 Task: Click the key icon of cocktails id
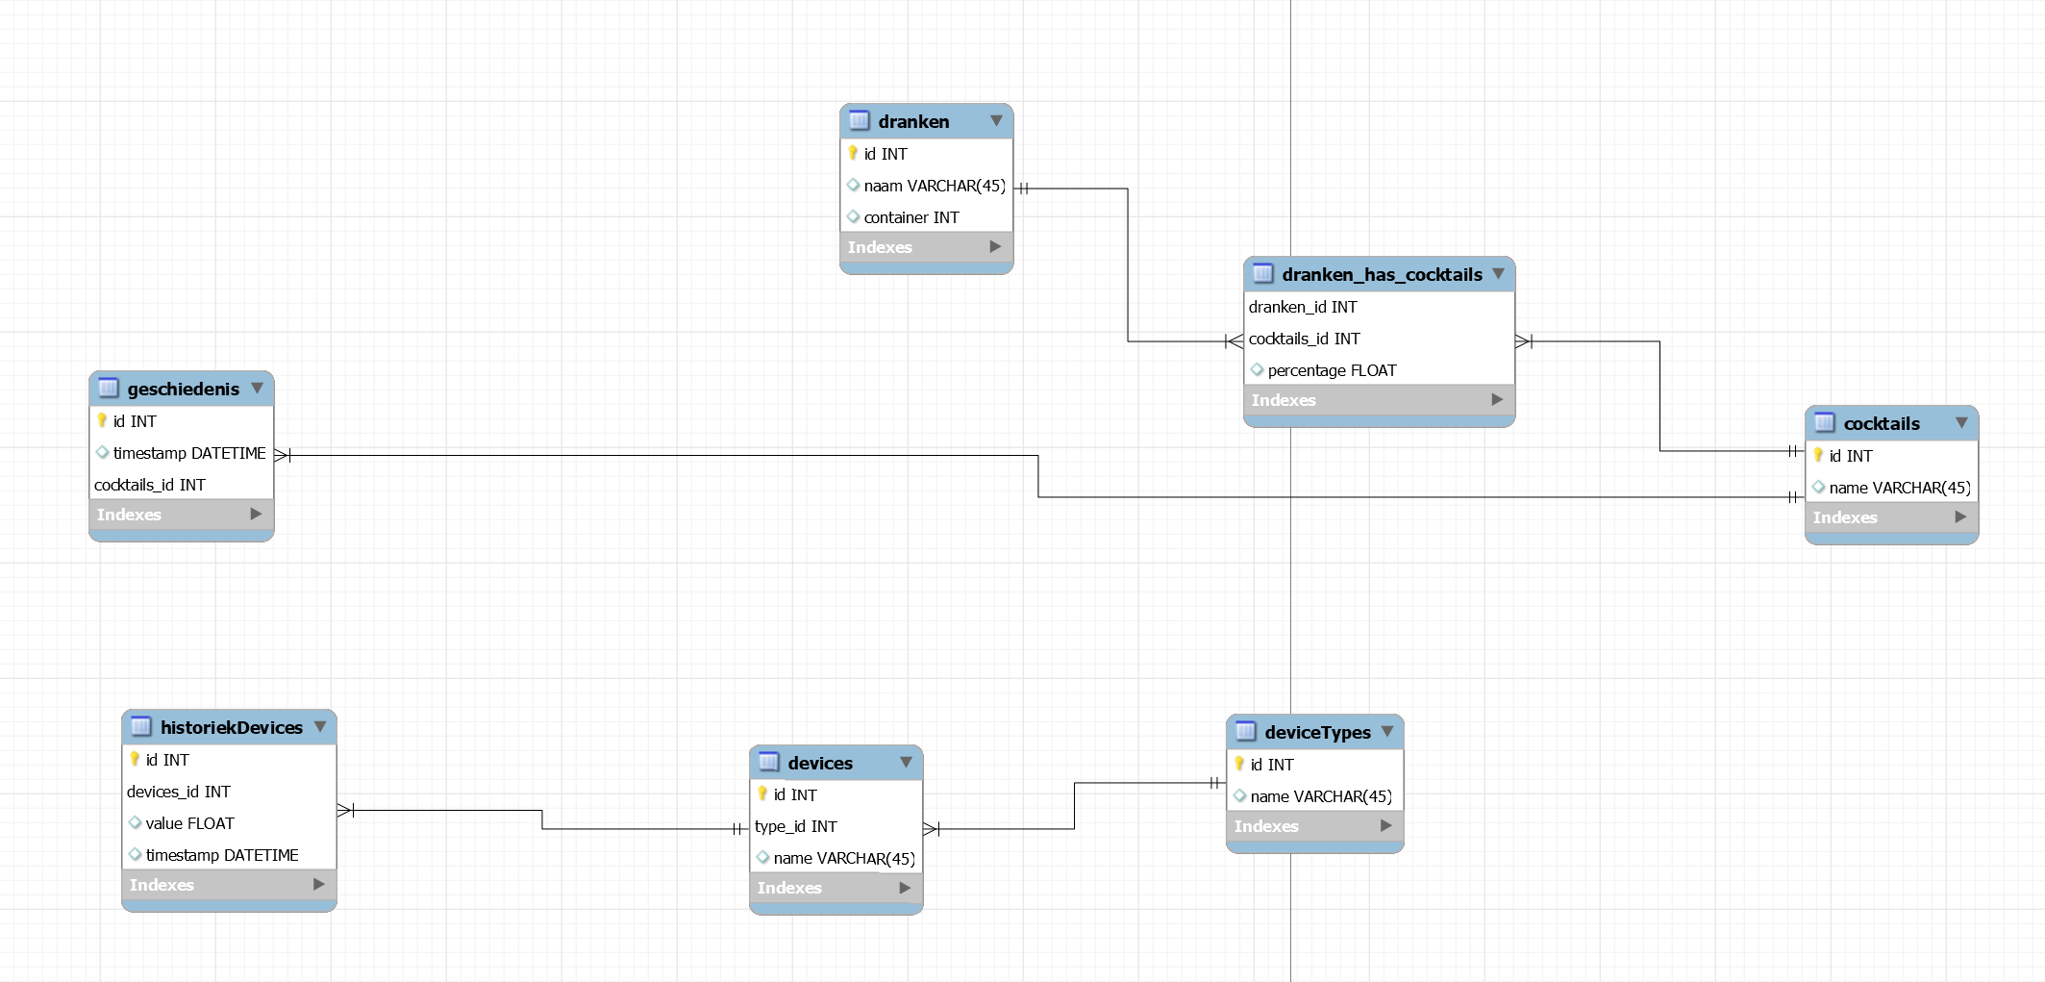pyautogui.click(x=1818, y=455)
